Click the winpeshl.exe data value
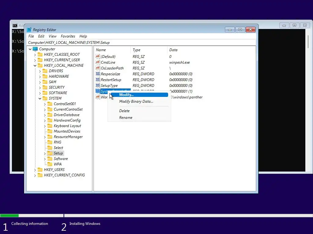Image resolution: width=313 pixels, height=234 pixels. pos(179,62)
